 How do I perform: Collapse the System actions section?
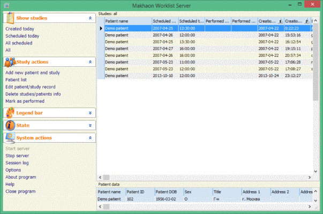point(90,138)
